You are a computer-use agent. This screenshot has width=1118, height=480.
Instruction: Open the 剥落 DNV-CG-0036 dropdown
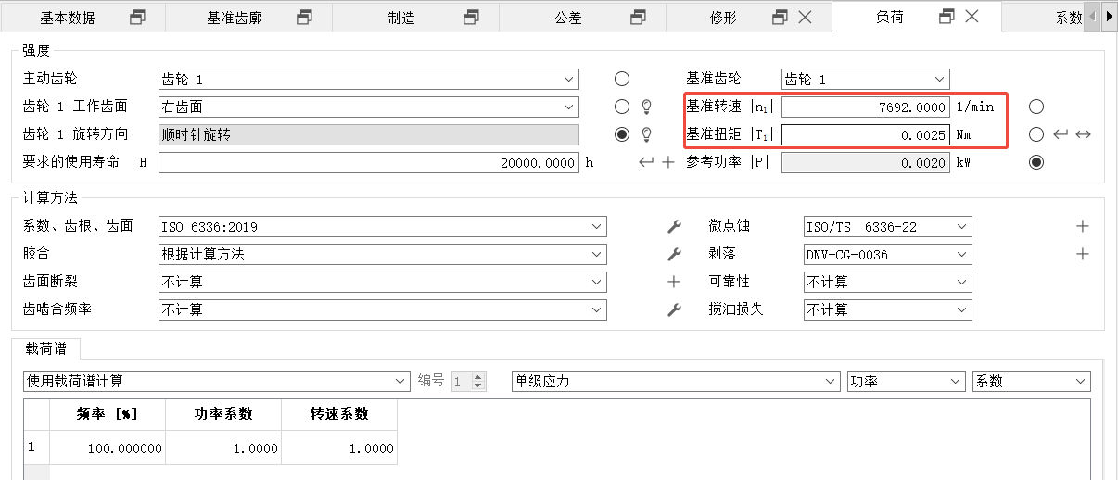tap(962, 255)
